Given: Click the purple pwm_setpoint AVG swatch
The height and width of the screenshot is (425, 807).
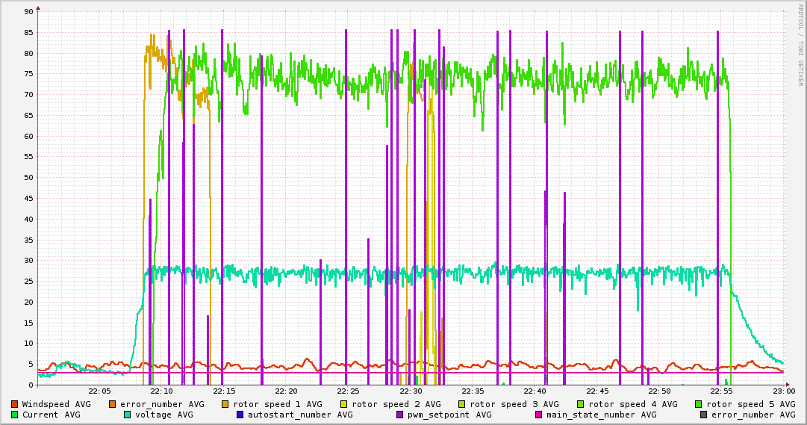Looking at the screenshot, I should [x=400, y=415].
